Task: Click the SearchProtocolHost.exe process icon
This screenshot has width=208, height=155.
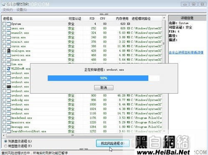Action: coord(9,131)
